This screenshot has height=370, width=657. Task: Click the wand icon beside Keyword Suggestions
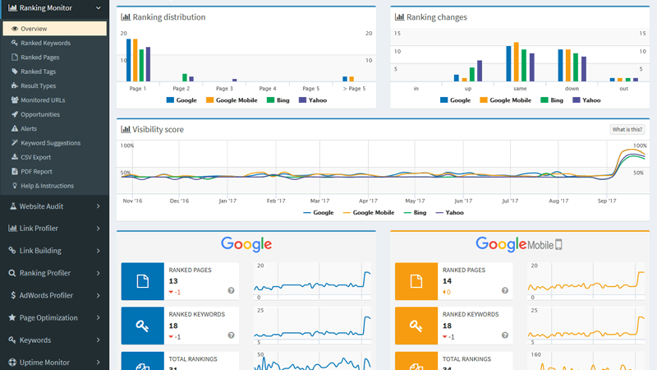15,142
